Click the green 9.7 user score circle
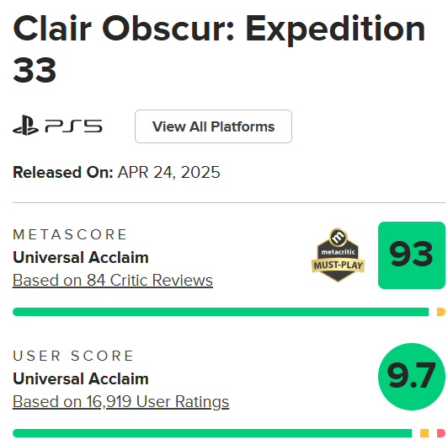 (x=412, y=377)
